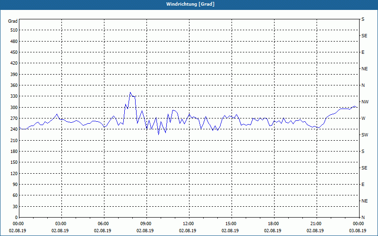
Task: Select the 02.08.19 date under 18:00
Action: (x=273, y=231)
